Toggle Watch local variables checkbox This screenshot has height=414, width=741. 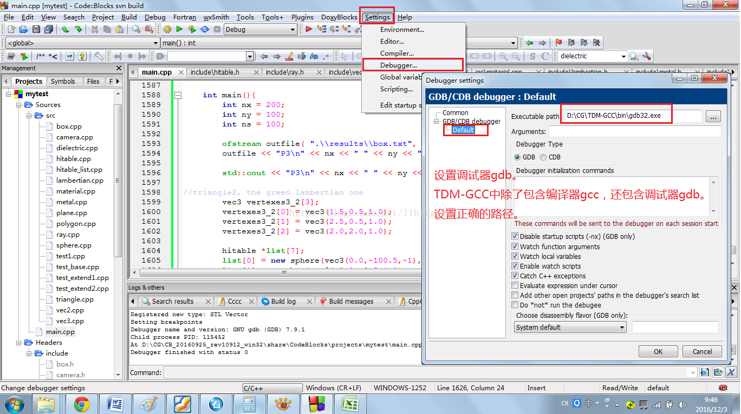point(515,256)
